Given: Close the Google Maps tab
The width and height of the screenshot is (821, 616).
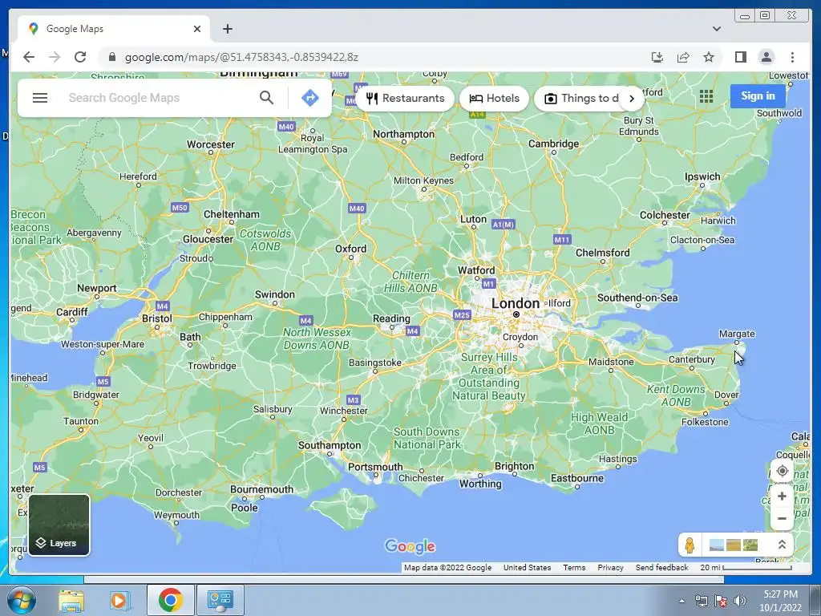Looking at the screenshot, I should click(197, 29).
